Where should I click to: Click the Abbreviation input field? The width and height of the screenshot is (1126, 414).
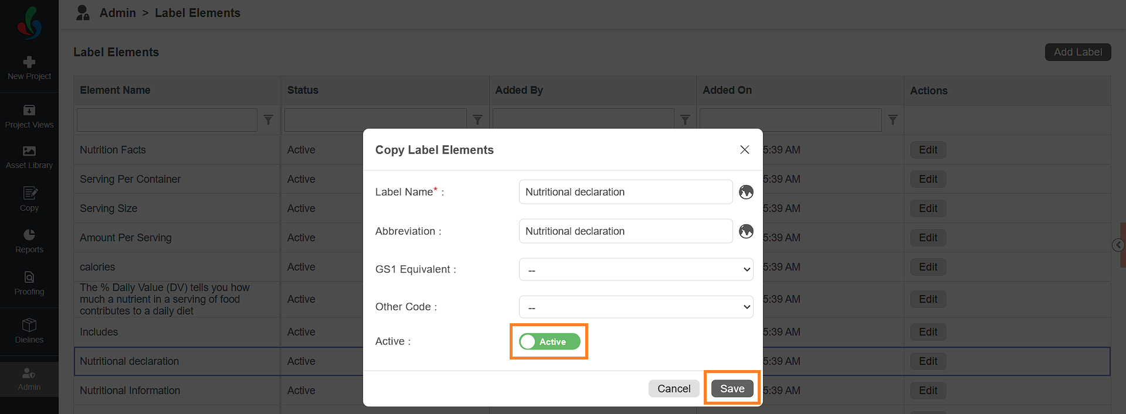click(626, 231)
